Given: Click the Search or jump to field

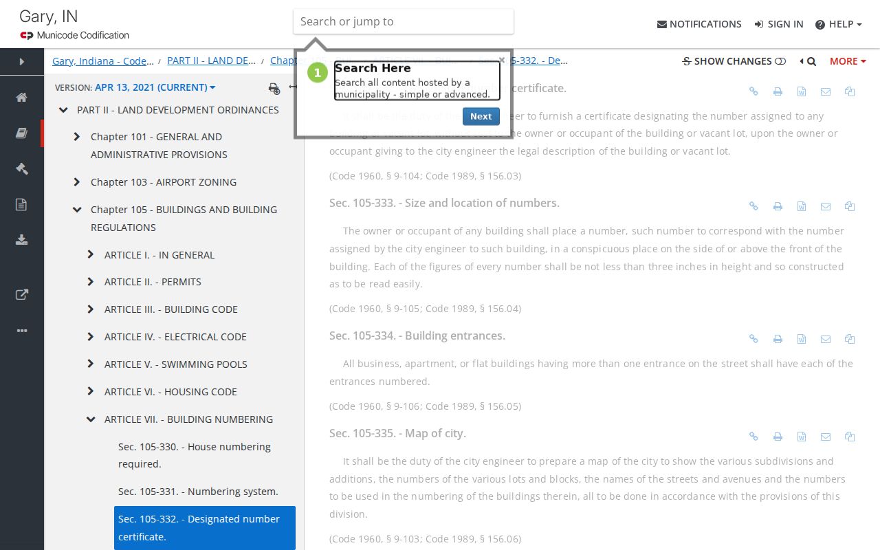Looking at the screenshot, I should (x=404, y=21).
